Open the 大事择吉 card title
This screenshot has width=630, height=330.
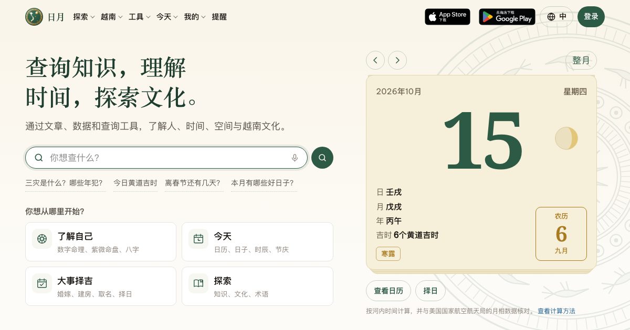point(75,281)
